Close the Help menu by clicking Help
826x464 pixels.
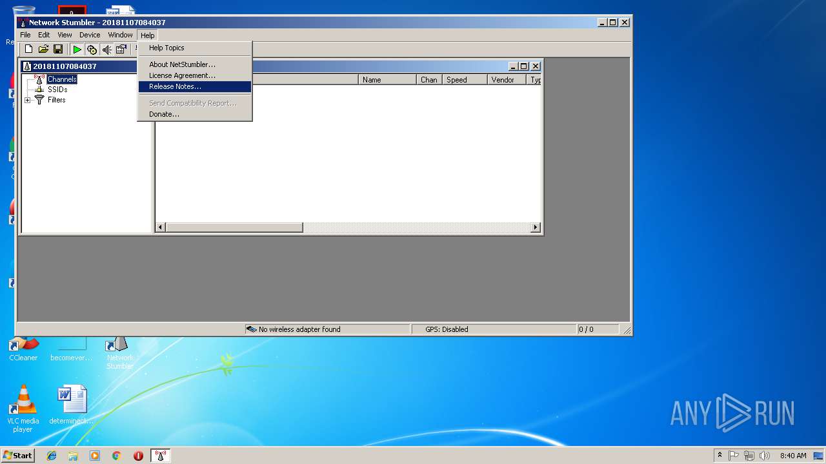click(148, 35)
